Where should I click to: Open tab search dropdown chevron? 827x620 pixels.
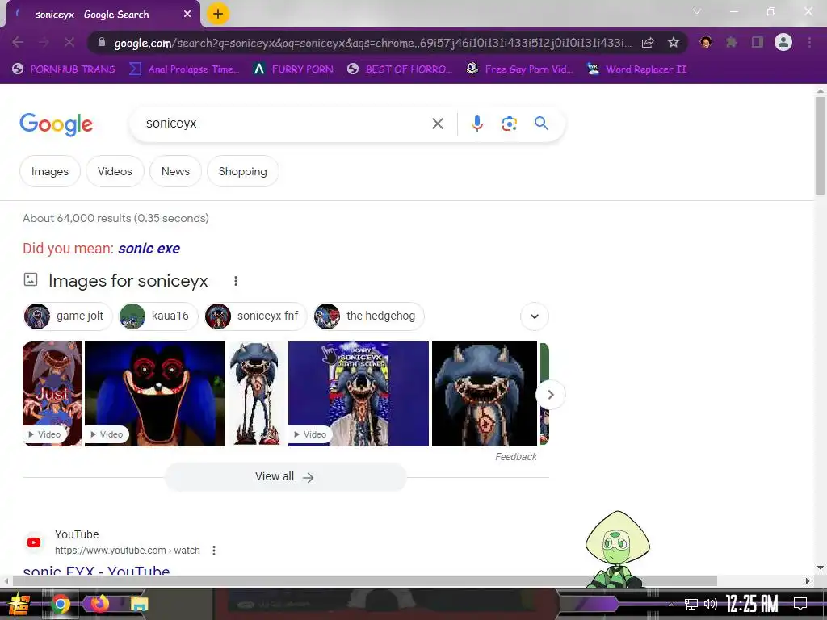click(x=697, y=11)
